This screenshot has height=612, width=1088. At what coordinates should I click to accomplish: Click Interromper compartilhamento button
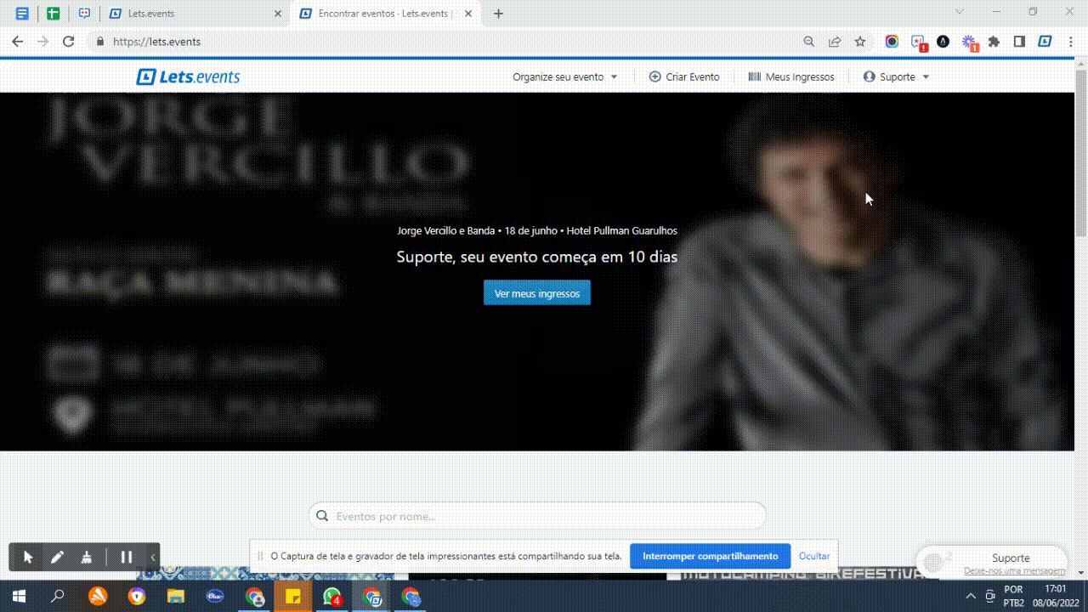[710, 556]
